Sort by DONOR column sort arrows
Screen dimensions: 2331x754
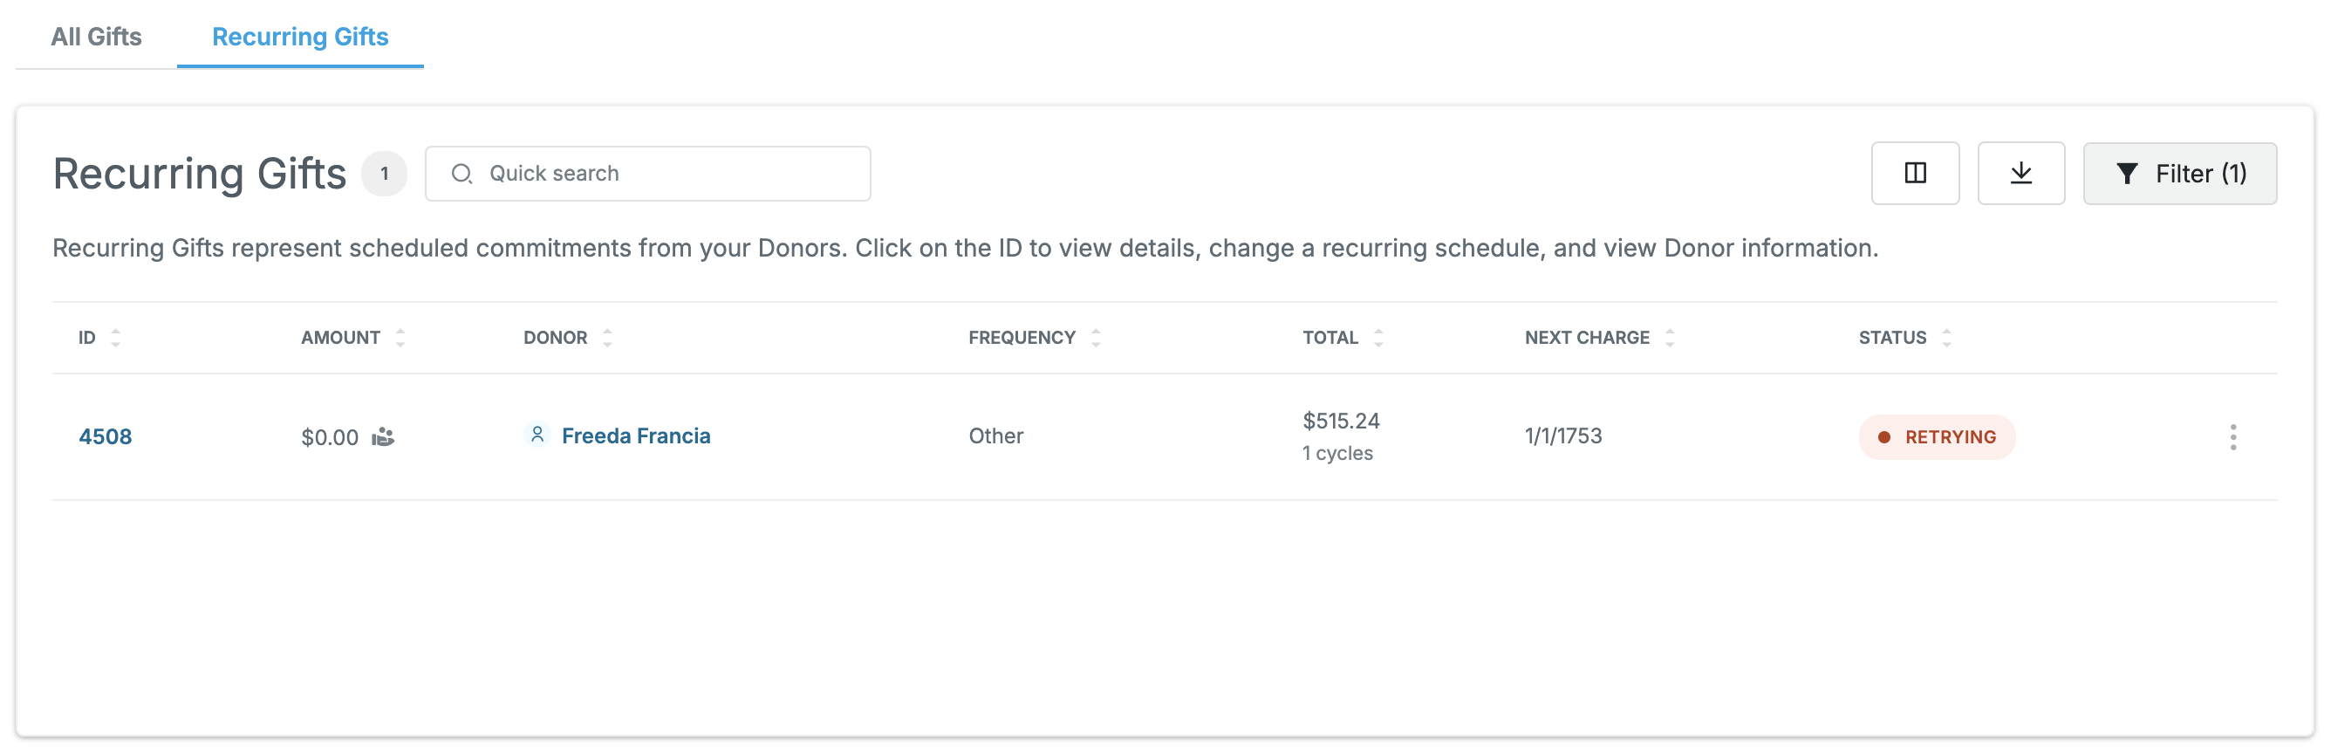tap(607, 338)
